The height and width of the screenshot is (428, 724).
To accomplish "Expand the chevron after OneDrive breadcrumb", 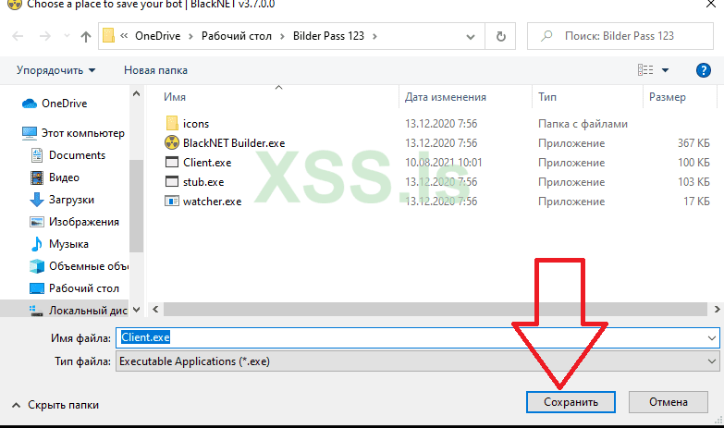I will click(190, 36).
